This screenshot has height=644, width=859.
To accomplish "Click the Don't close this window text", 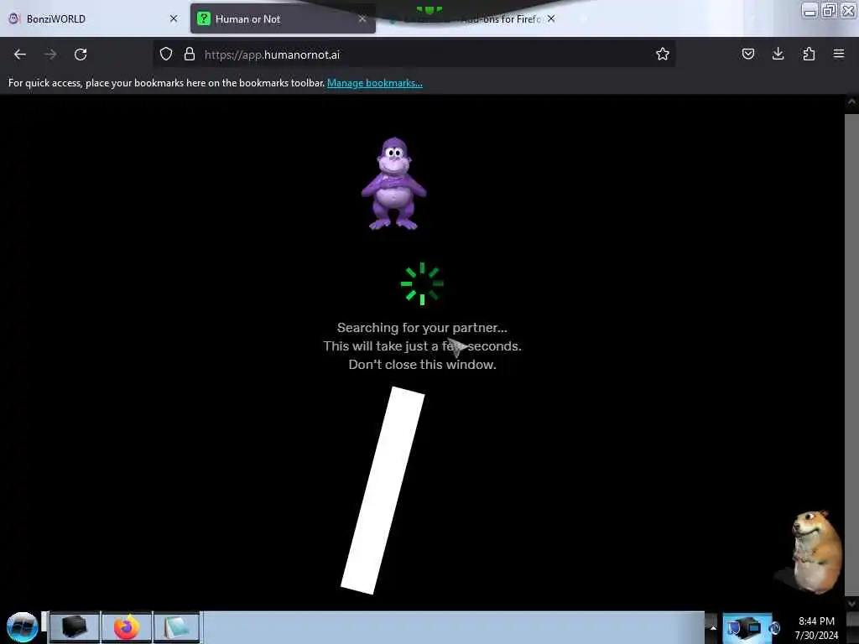I will coord(422,364).
